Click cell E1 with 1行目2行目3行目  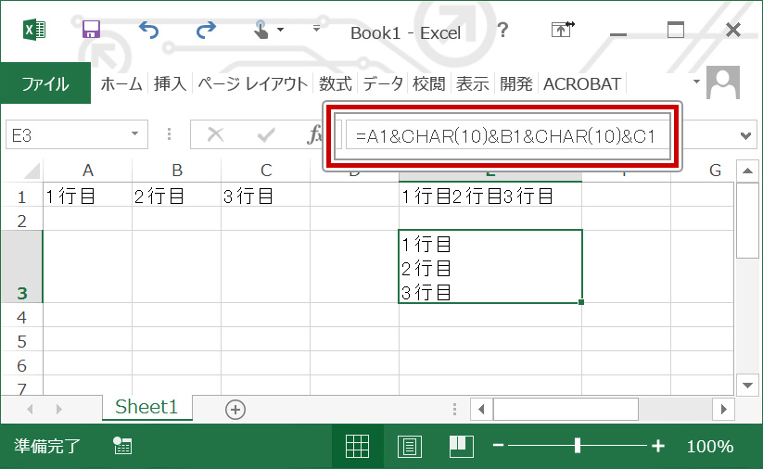[x=490, y=195]
